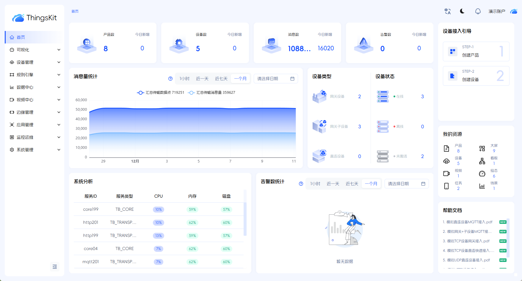The width and height of the screenshot is (522, 281).
Task: Click the alarm statistics help icon
Action: (x=301, y=184)
